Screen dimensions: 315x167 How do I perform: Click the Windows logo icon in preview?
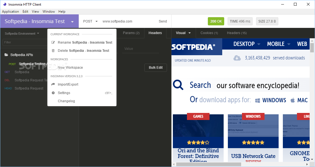tap(257, 100)
